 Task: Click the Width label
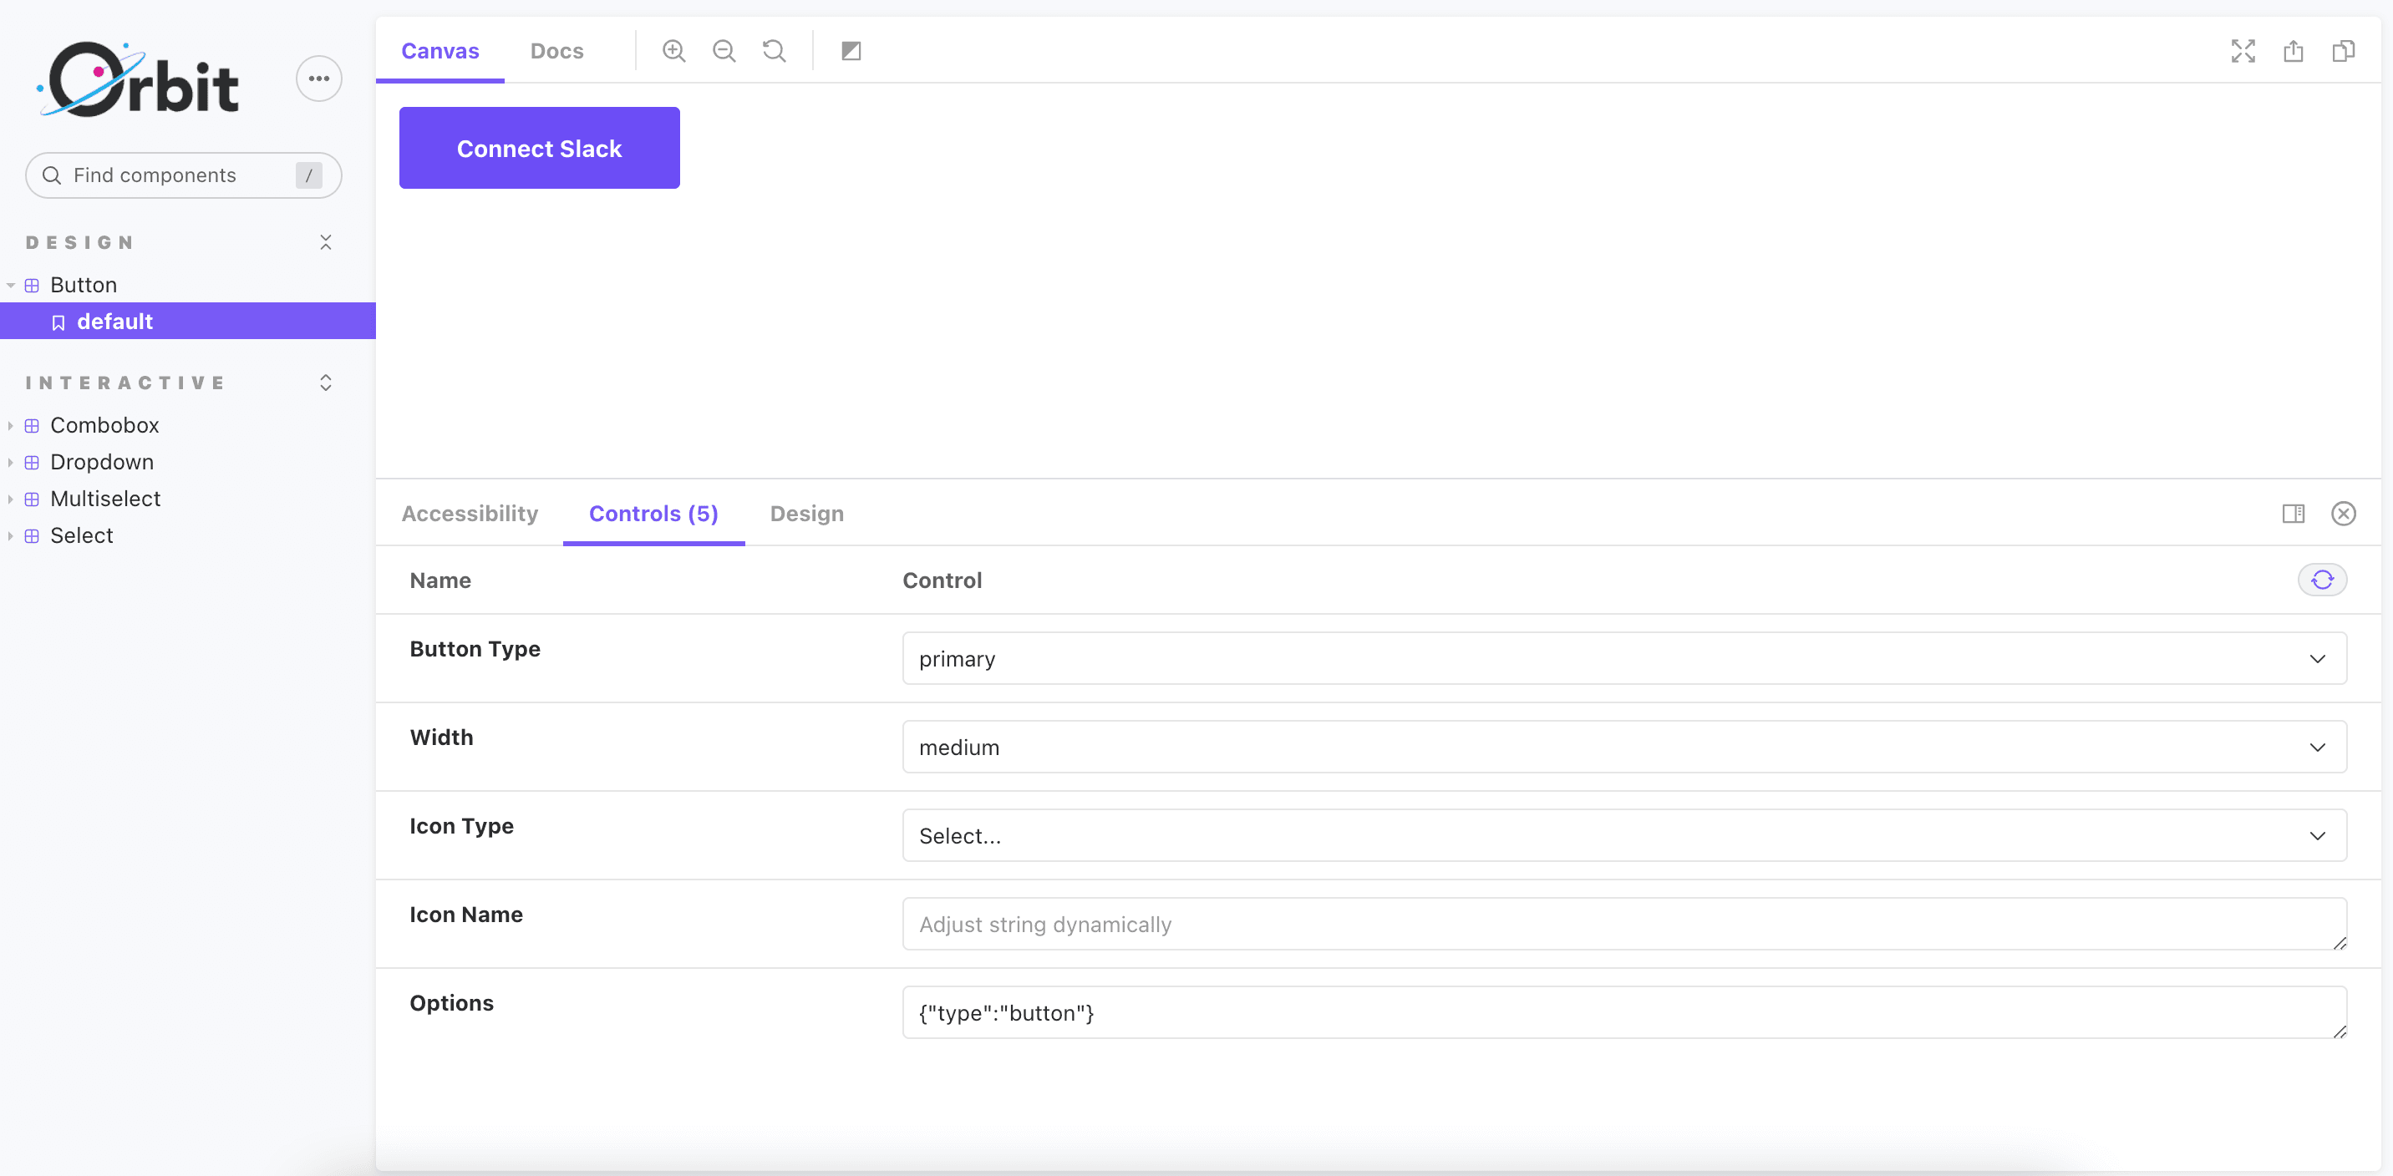pyautogui.click(x=441, y=738)
